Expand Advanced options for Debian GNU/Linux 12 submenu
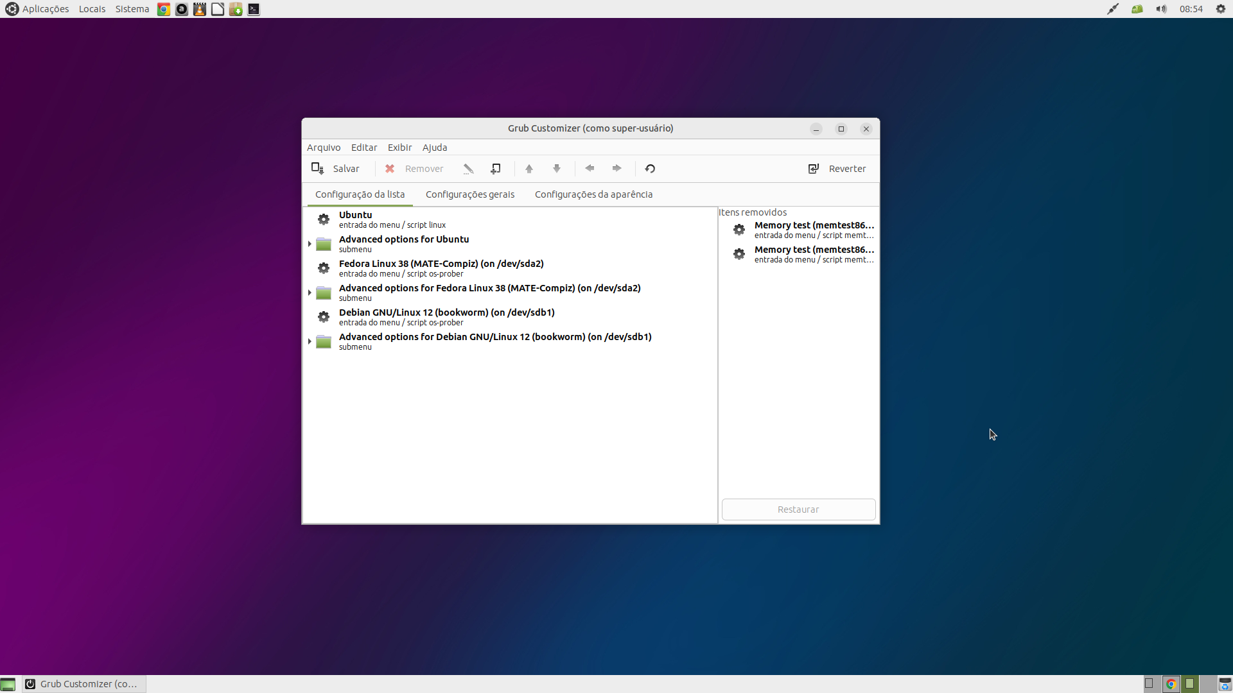This screenshot has height=693, width=1233. click(x=310, y=341)
